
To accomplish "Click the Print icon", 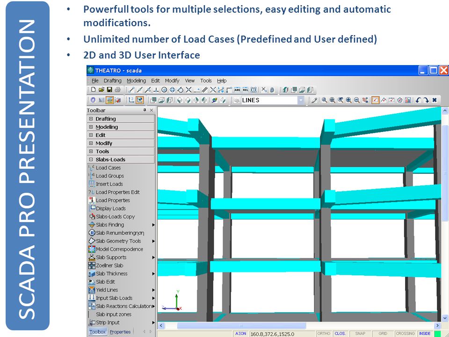I will click(x=117, y=90).
